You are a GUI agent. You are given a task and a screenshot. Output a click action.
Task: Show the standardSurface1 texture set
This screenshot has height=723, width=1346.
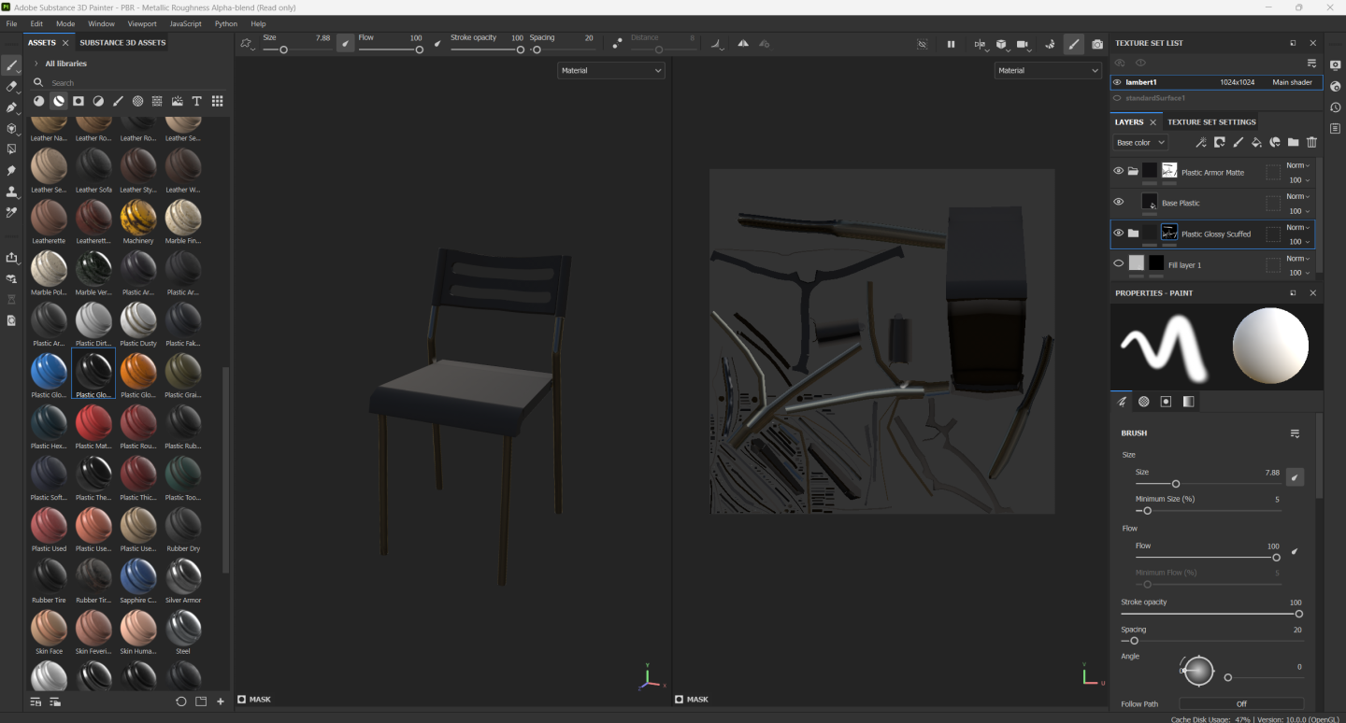click(x=1117, y=97)
